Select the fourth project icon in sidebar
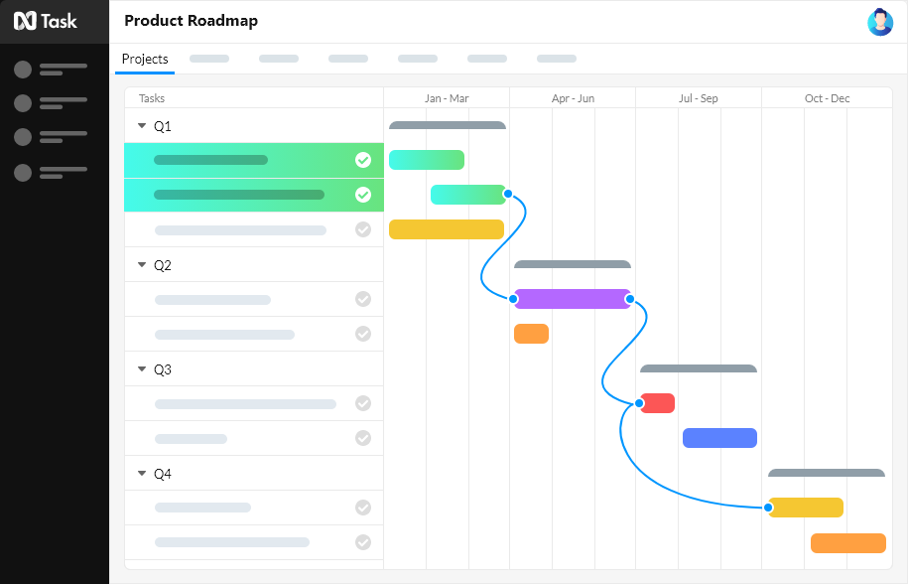The width and height of the screenshot is (908, 584). point(22,173)
